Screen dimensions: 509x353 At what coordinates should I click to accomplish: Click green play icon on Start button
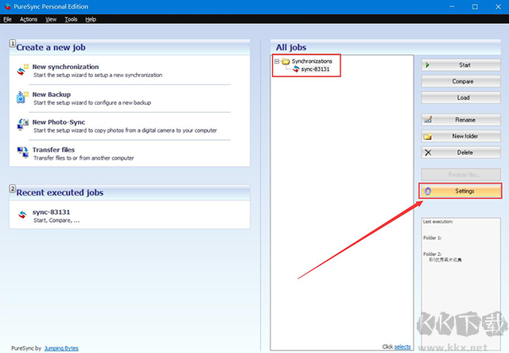click(x=427, y=65)
